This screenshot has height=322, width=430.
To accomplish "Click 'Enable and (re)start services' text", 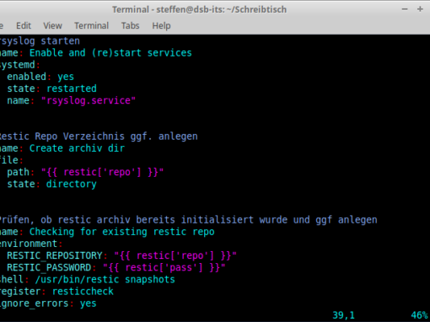I will [110, 53].
